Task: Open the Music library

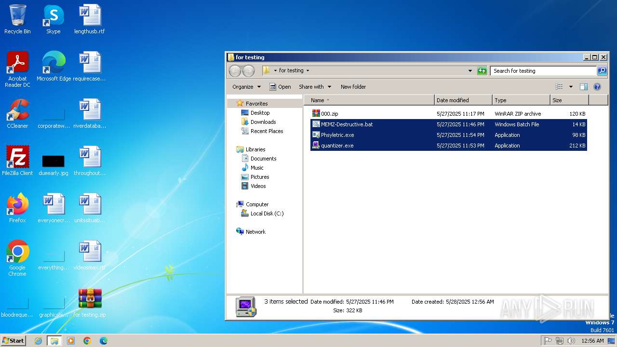Action: point(257,168)
